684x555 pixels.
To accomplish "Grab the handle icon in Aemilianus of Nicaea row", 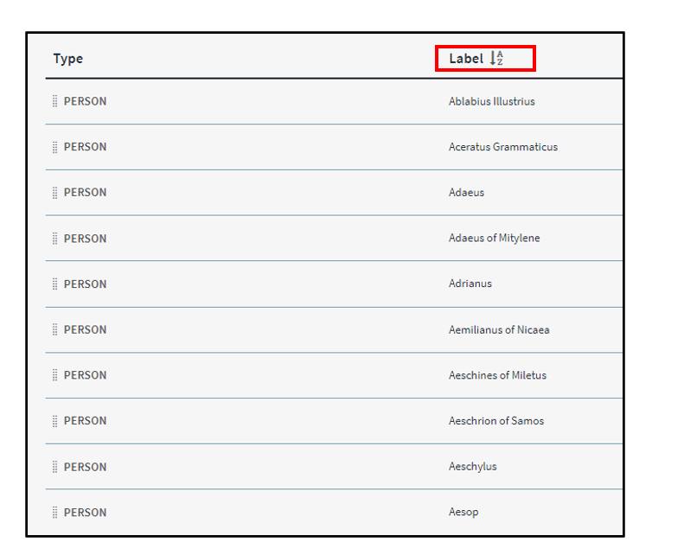I will [54, 329].
